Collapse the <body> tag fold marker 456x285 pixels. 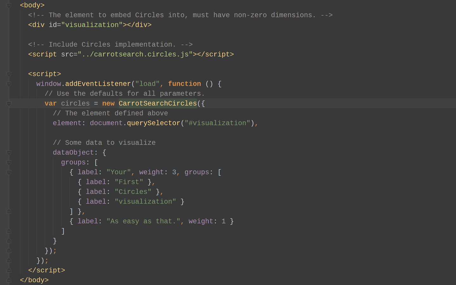[x=9, y=5]
